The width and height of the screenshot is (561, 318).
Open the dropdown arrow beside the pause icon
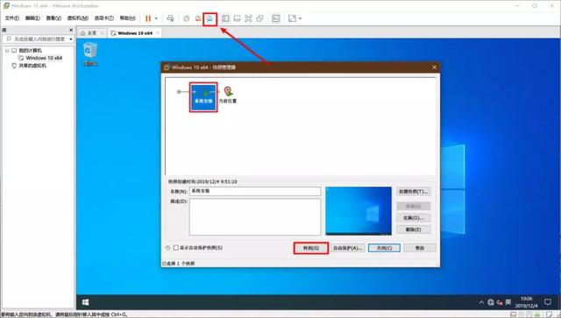pyautogui.click(x=156, y=18)
